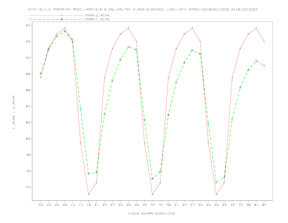Click the 15 forecast hour x-axis label
The height and width of the screenshot is (223, 288).
click(x=80, y=205)
